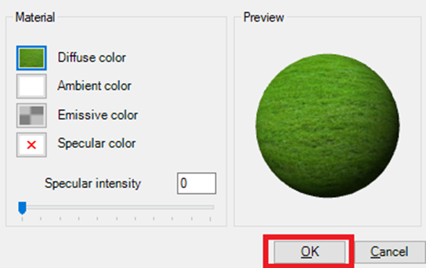Click the Material group heading
The image size is (426, 268).
pyautogui.click(x=35, y=17)
